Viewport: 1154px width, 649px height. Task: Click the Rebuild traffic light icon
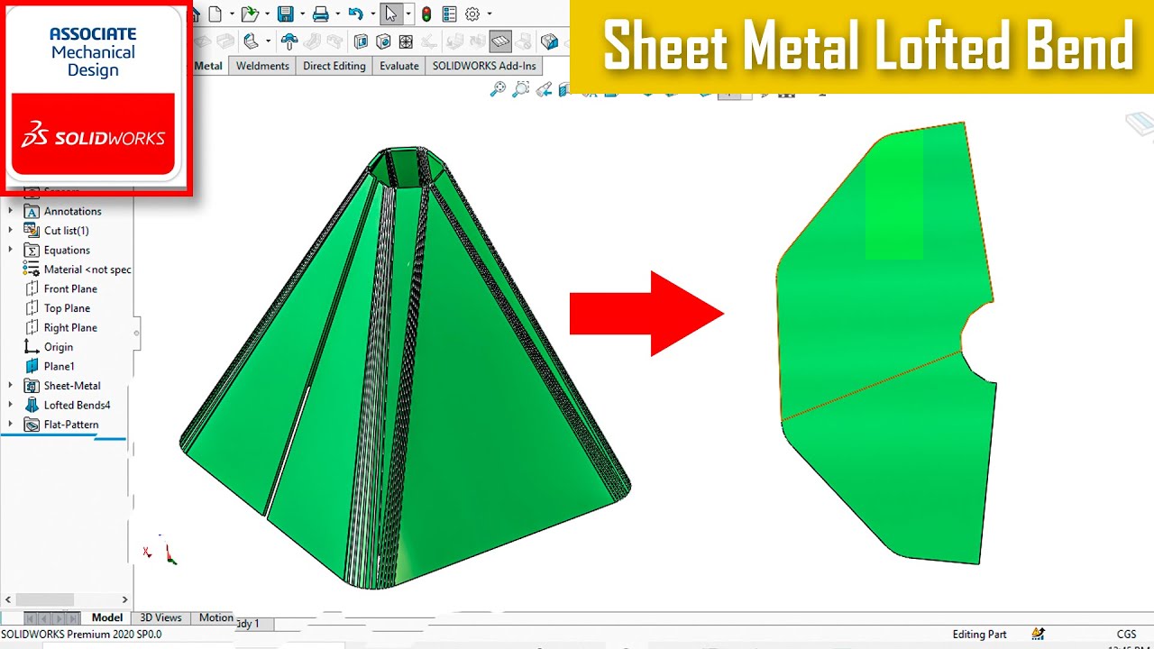(426, 14)
